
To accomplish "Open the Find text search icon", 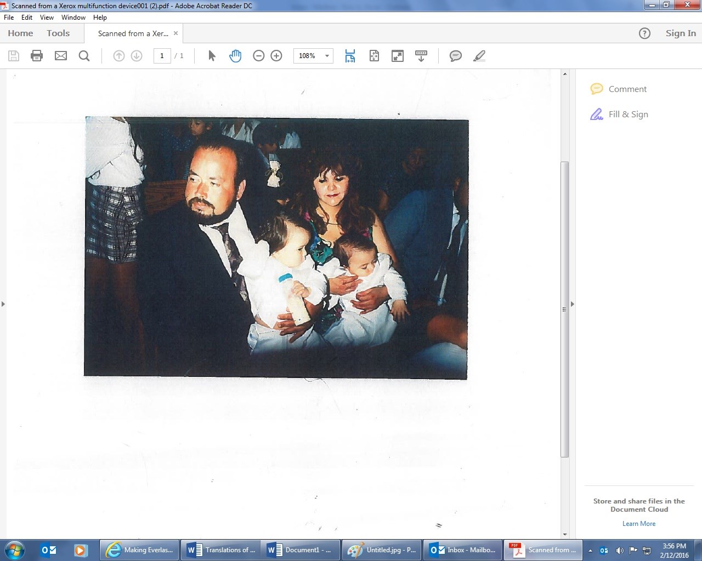I will 84,56.
